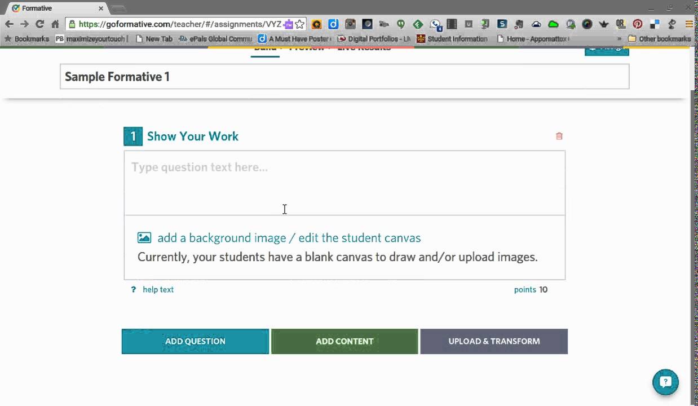
Task: Open the Bookmarks bar item
Action: tap(26, 39)
